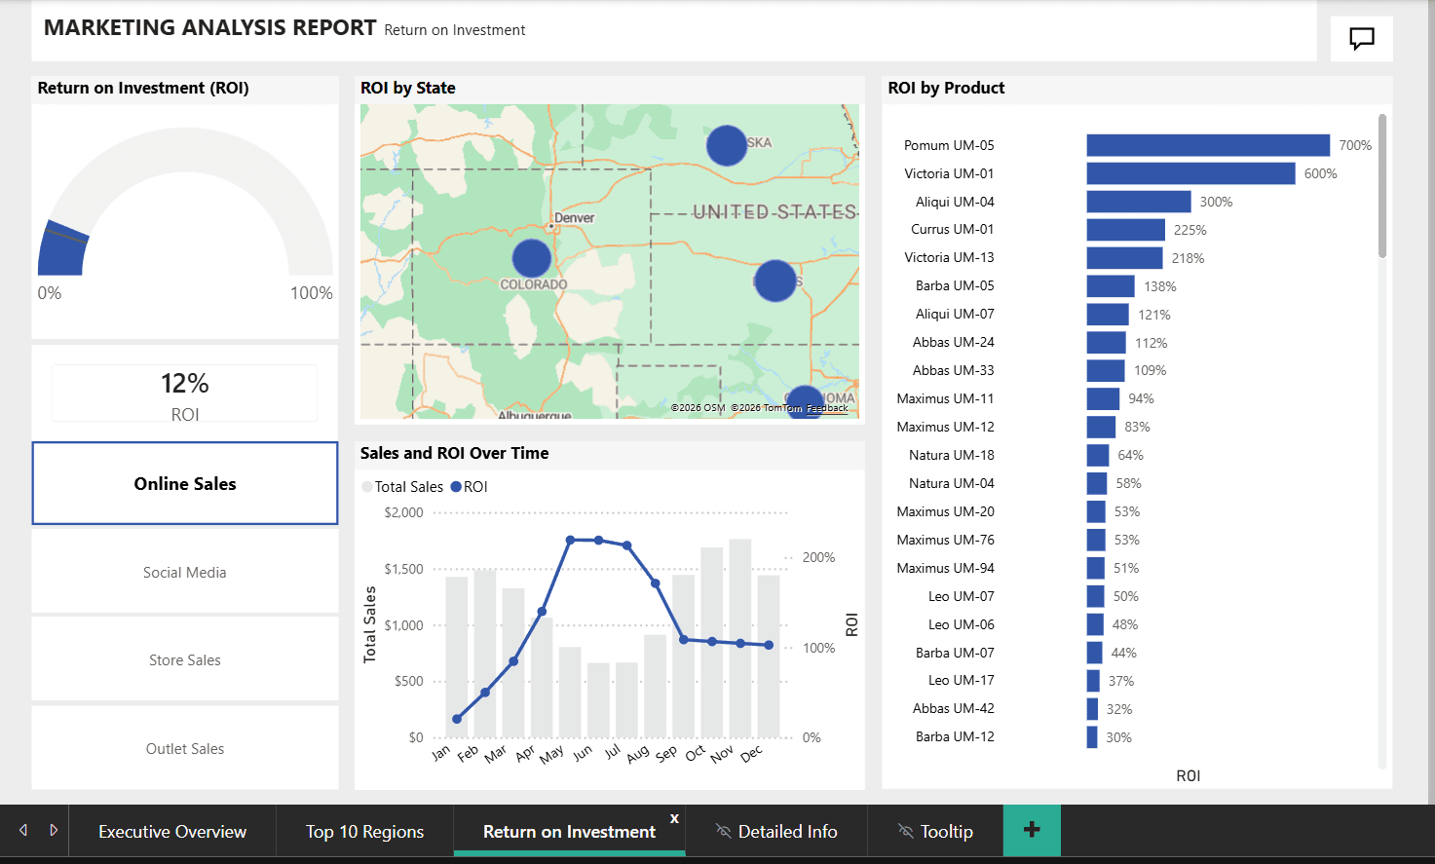The image size is (1435, 864).
Task: Select the Online Sales channel button
Action: (x=185, y=483)
